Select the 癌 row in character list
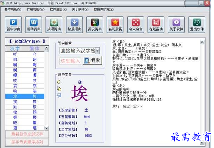Viewport: 214px width, 148px height. pos(25,128)
